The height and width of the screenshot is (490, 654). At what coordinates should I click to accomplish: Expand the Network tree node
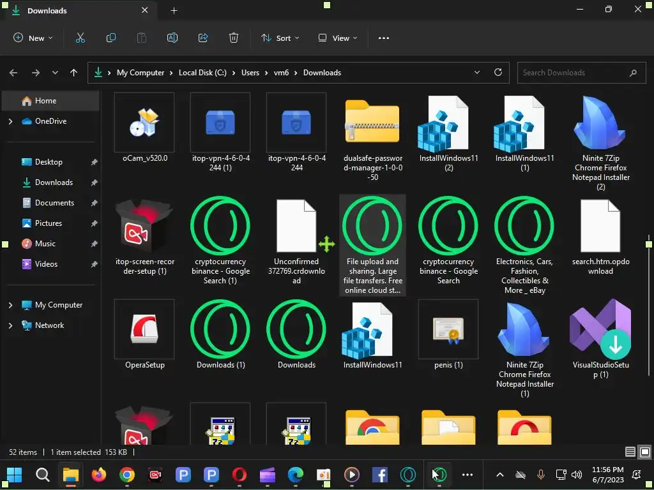10,325
